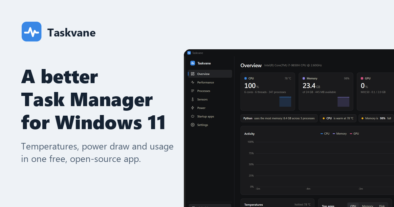394x207 pixels.
Task: Click the Python uses the most memory chip
Action: [279, 118]
